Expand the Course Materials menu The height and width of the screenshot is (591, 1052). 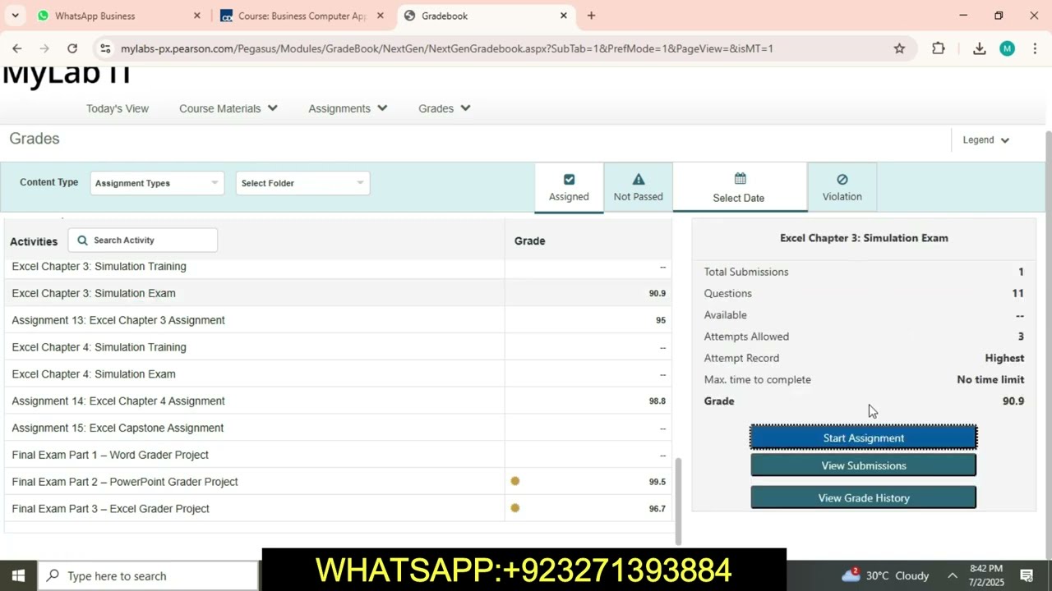228,108
